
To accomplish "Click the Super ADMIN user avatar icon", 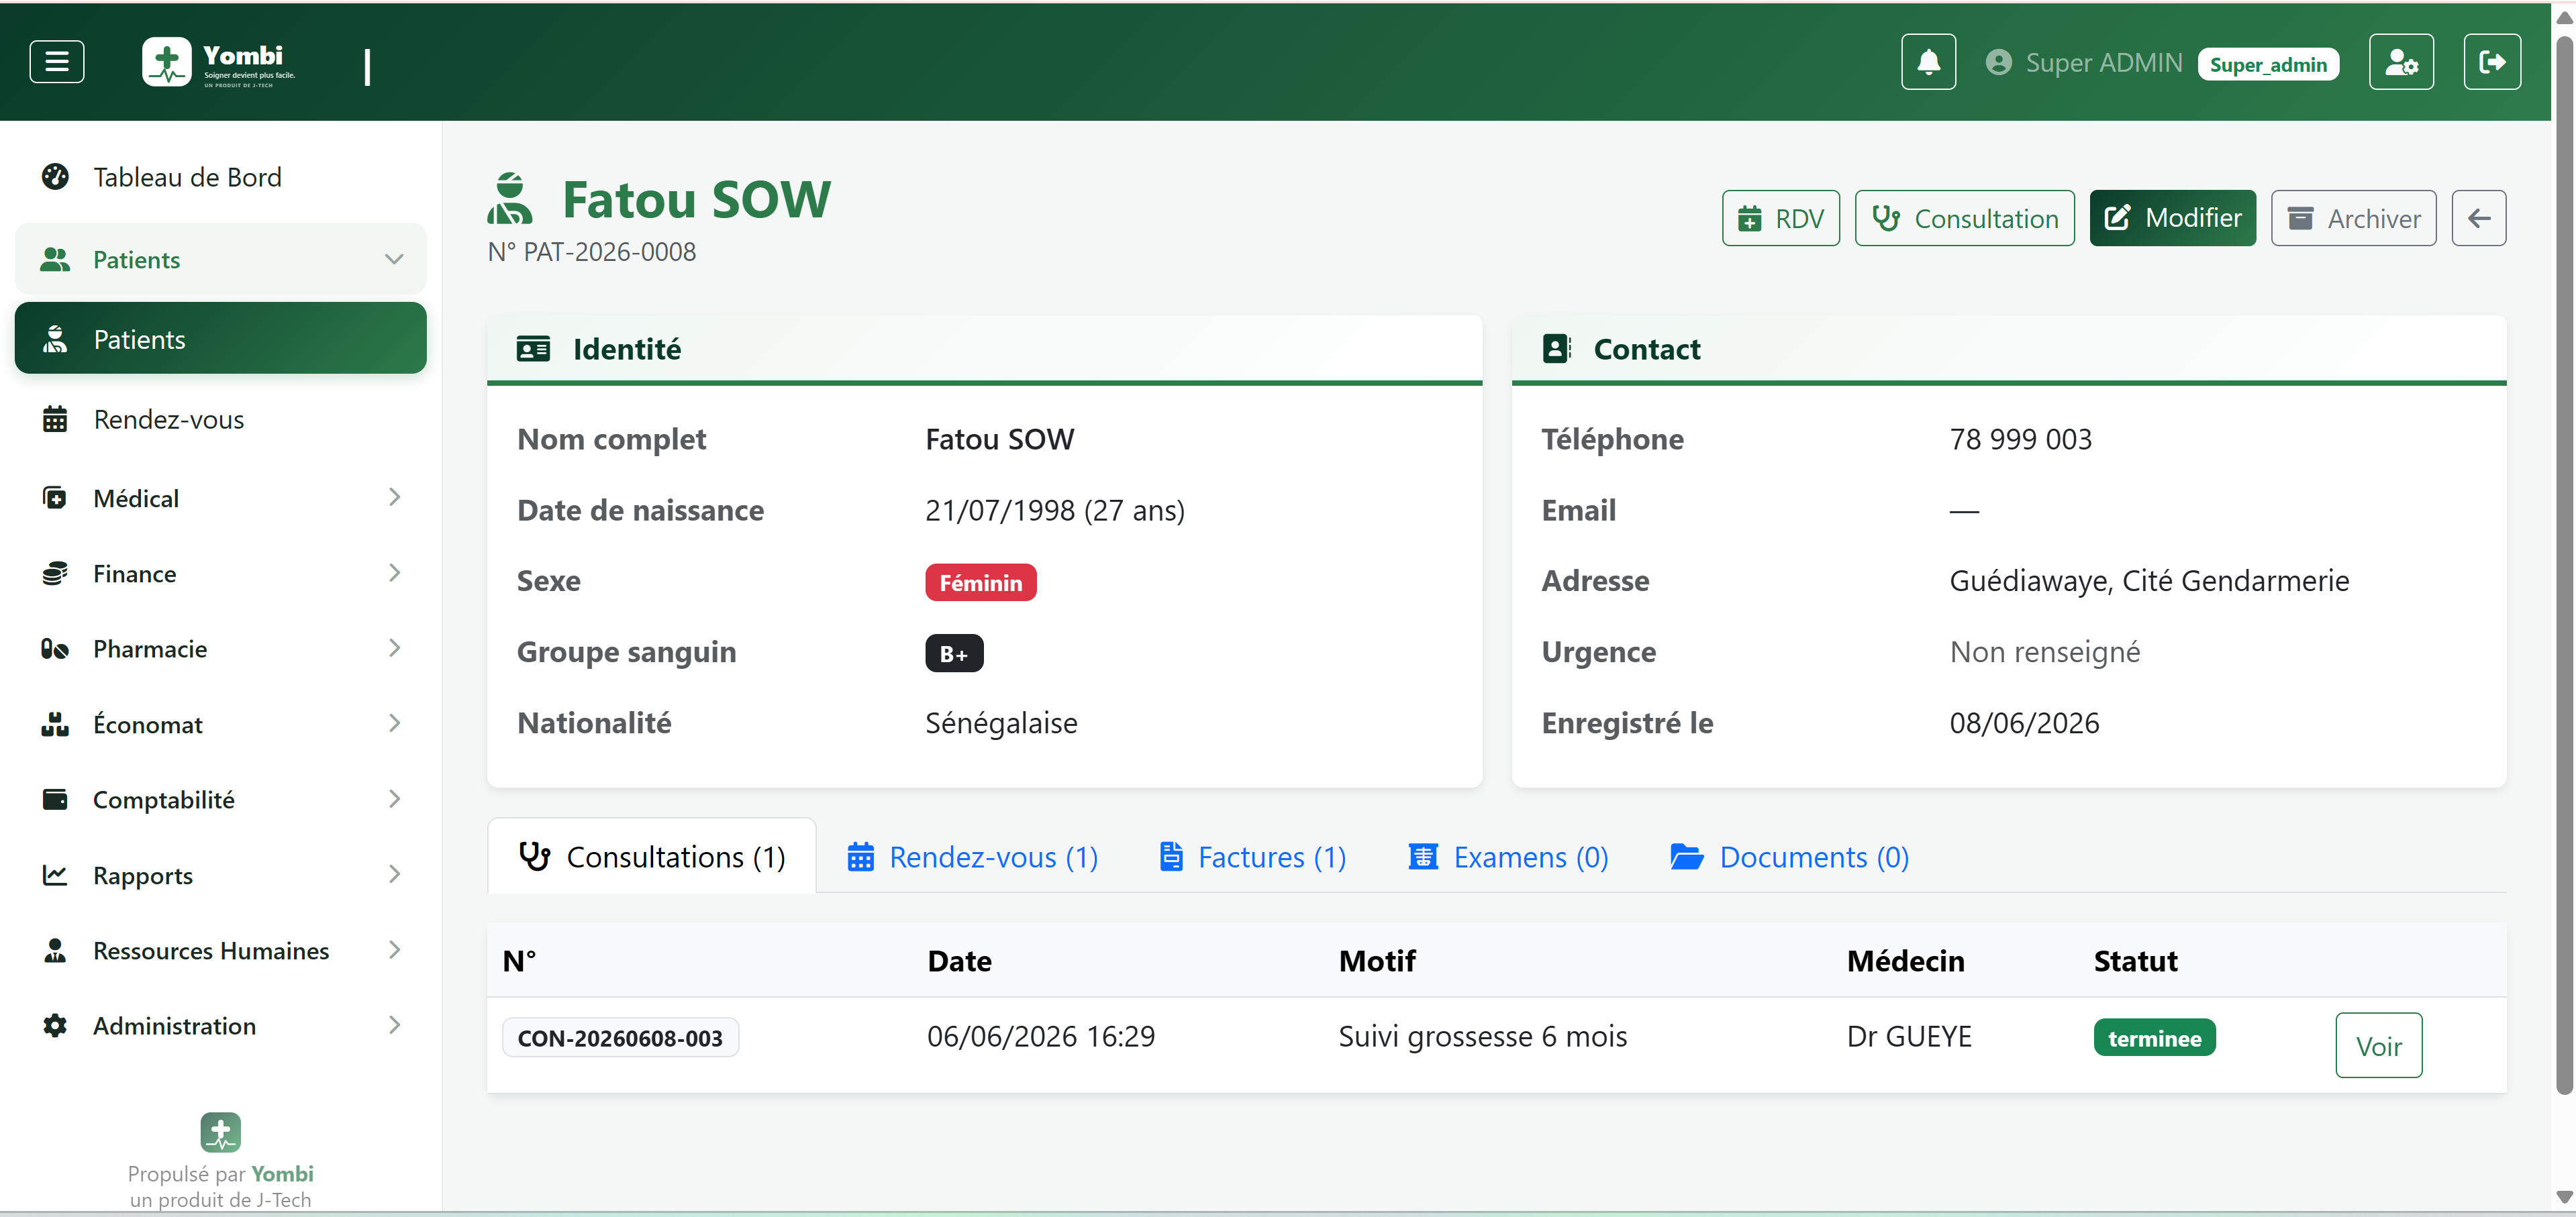I will [1998, 63].
